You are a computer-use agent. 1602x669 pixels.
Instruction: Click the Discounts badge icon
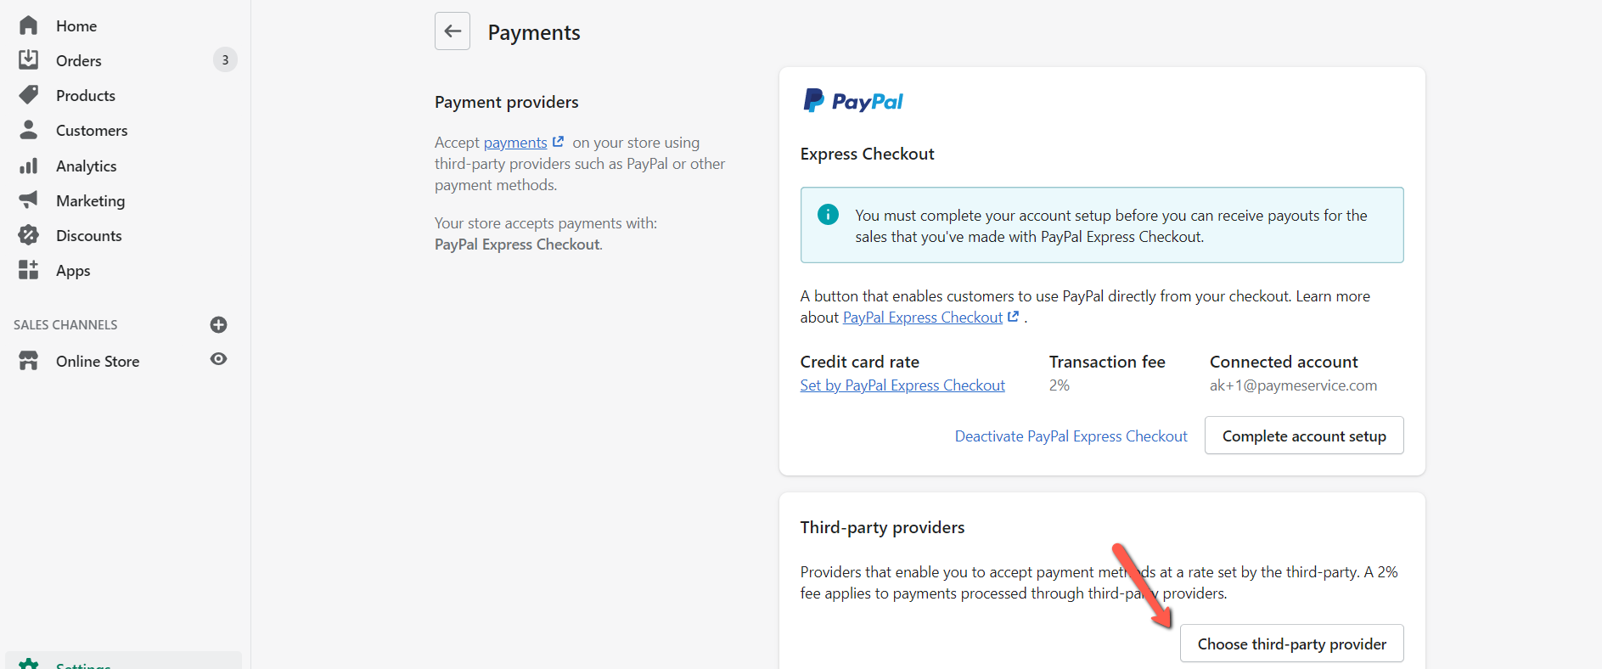click(x=29, y=235)
